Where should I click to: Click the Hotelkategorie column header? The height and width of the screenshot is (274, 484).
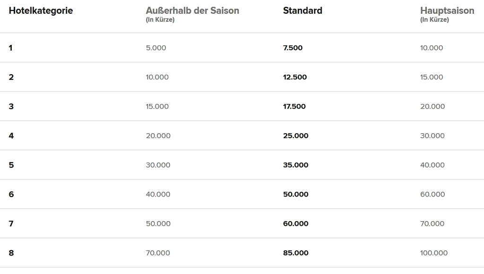pos(41,10)
